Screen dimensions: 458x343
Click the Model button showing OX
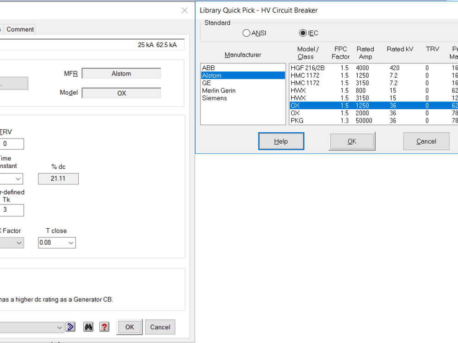(121, 93)
